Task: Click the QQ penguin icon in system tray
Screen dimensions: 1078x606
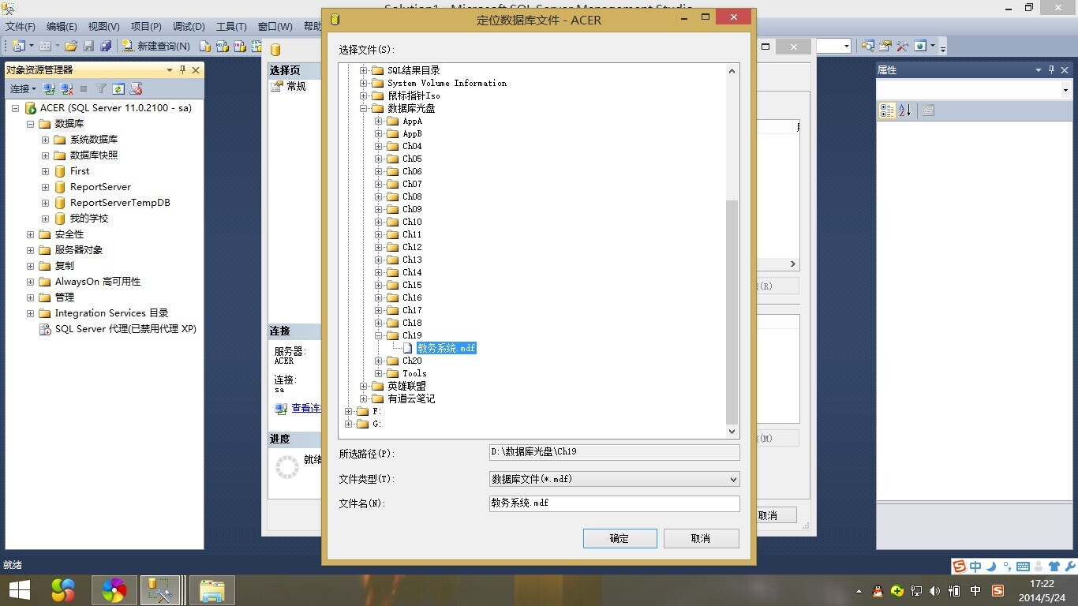Action: [878, 590]
